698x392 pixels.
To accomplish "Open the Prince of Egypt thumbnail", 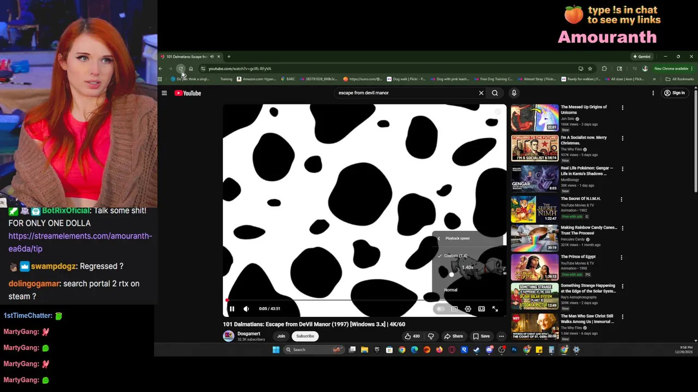I will (x=534, y=267).
